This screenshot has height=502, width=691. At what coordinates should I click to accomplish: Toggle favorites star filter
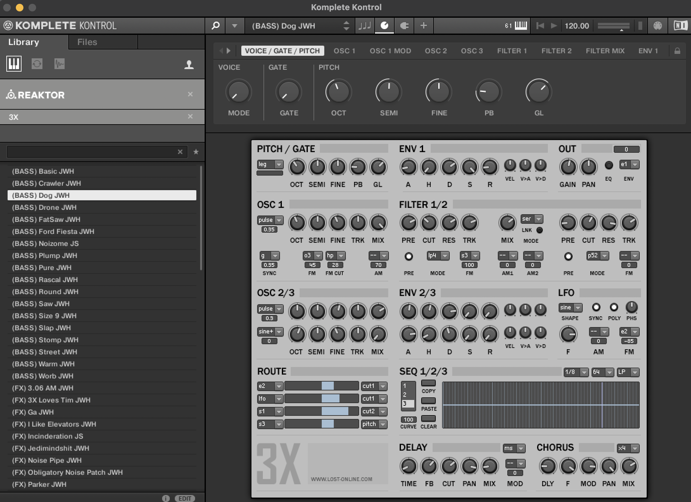196,152
